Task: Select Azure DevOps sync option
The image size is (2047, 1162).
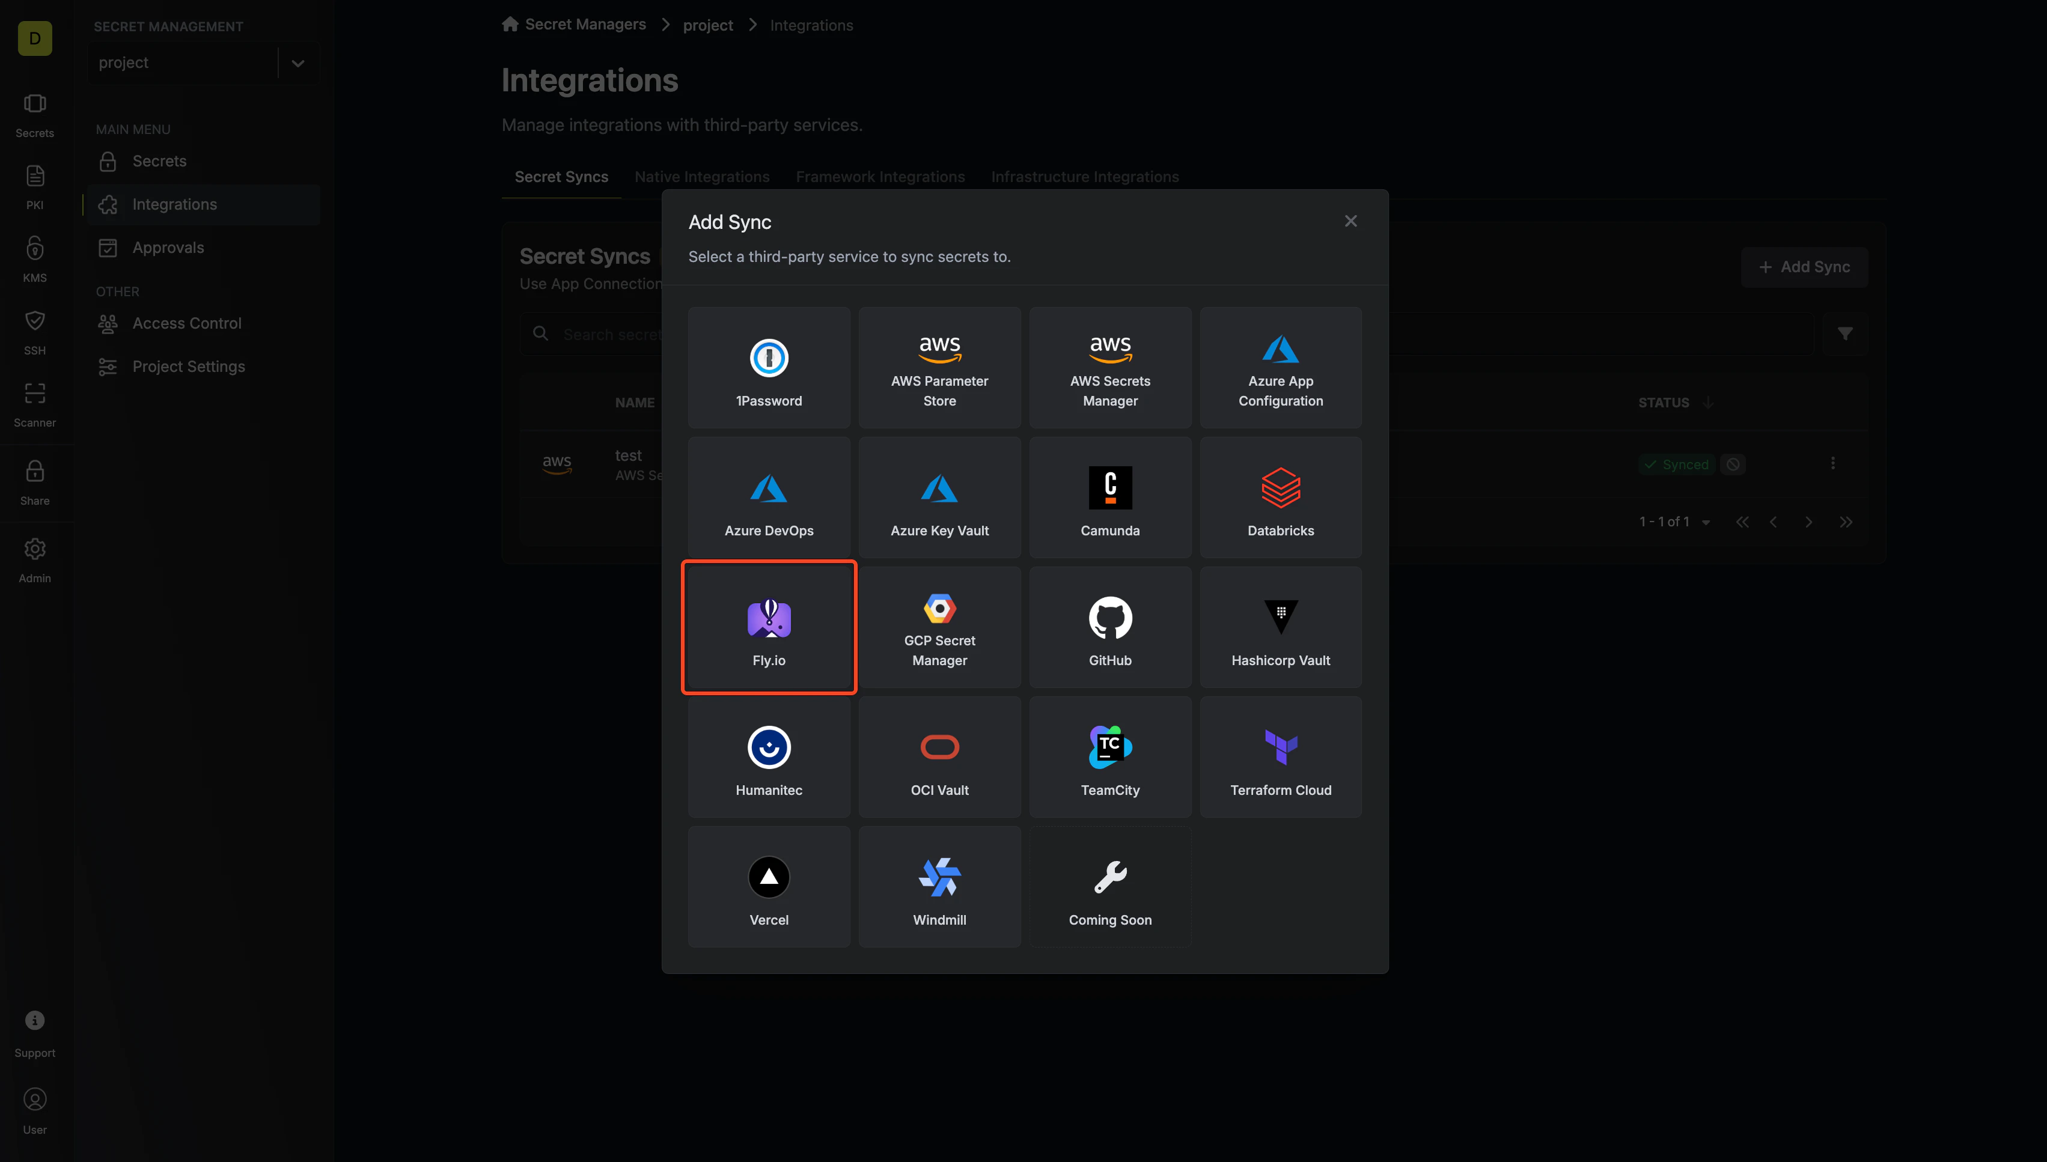Action: tap(769, 497)
